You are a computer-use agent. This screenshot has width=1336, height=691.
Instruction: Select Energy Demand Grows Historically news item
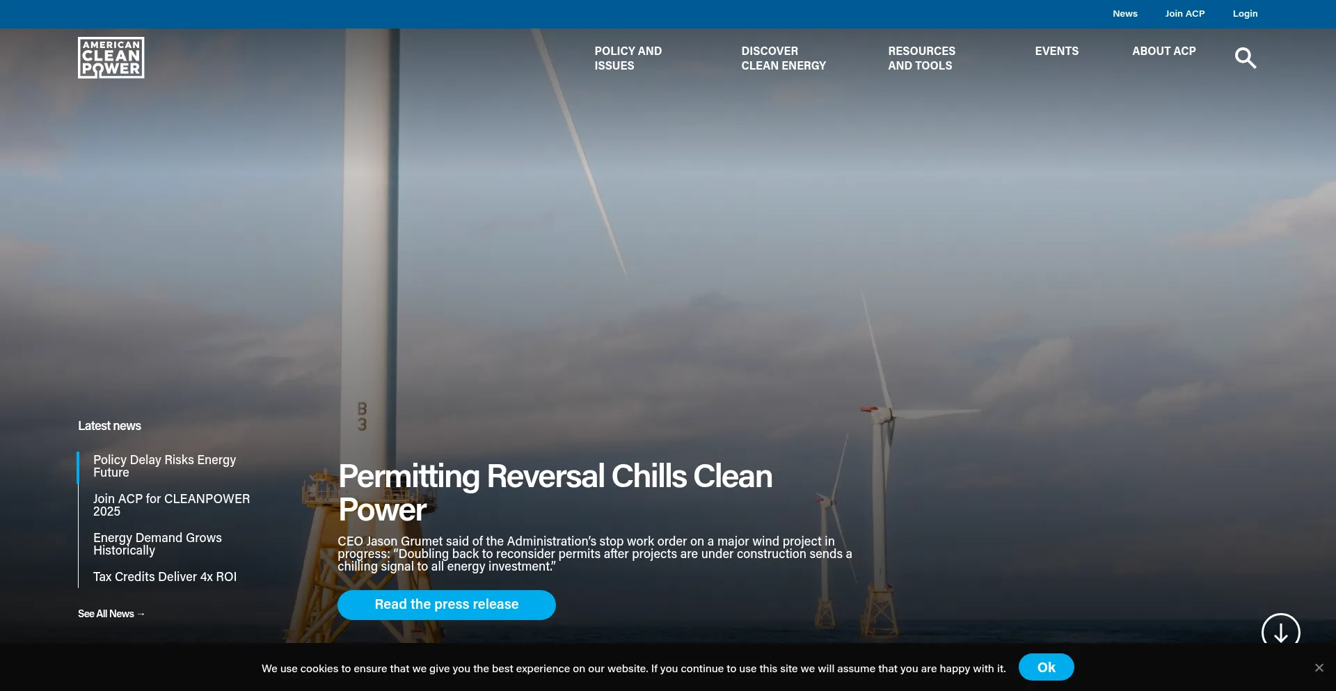(x=158, y=543)
